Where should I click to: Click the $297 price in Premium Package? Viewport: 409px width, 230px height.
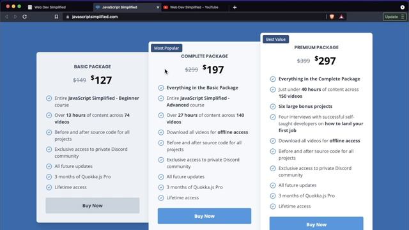click(x=325, y=61)
